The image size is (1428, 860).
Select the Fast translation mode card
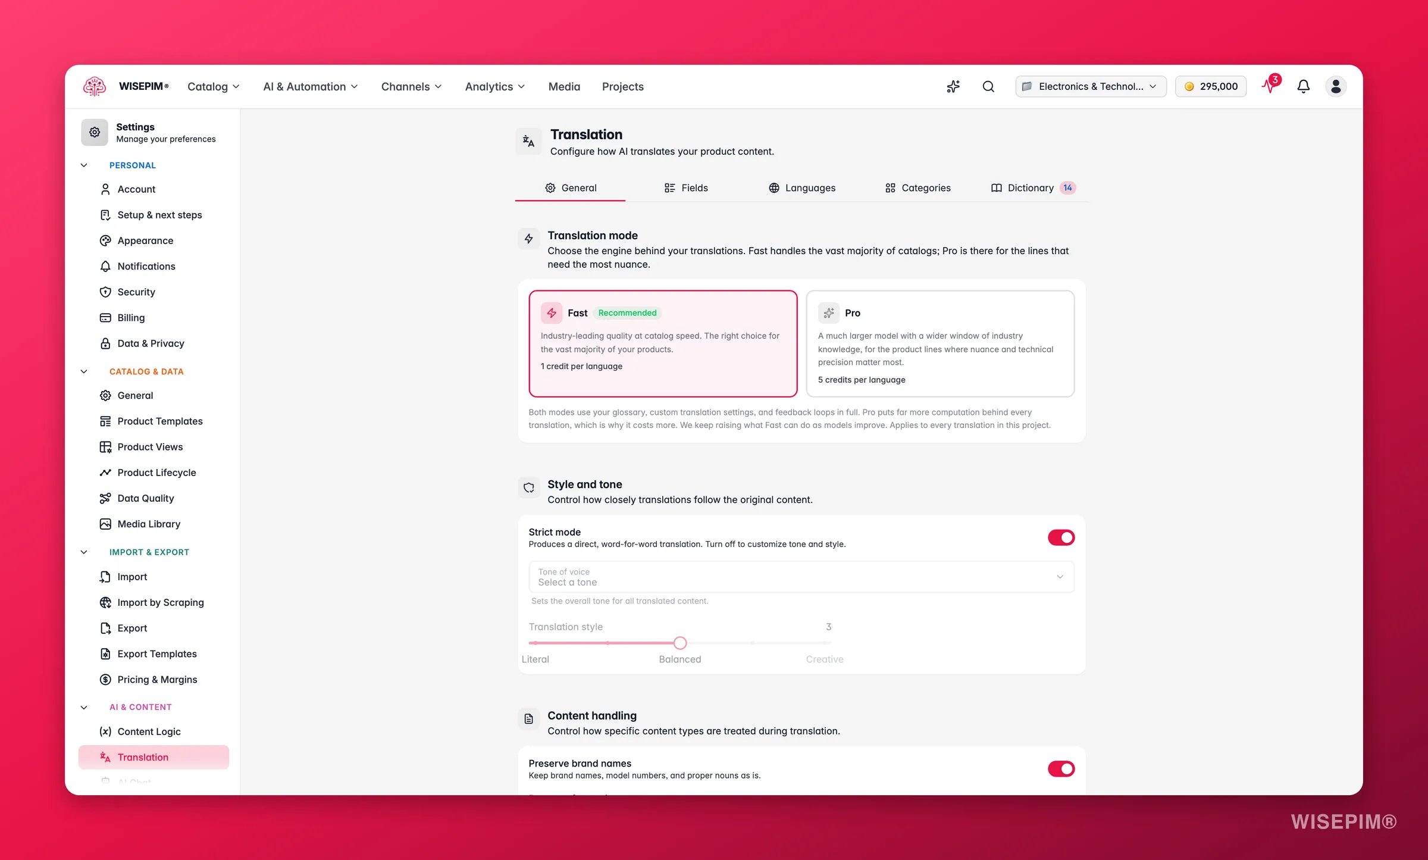pos(663,343)
